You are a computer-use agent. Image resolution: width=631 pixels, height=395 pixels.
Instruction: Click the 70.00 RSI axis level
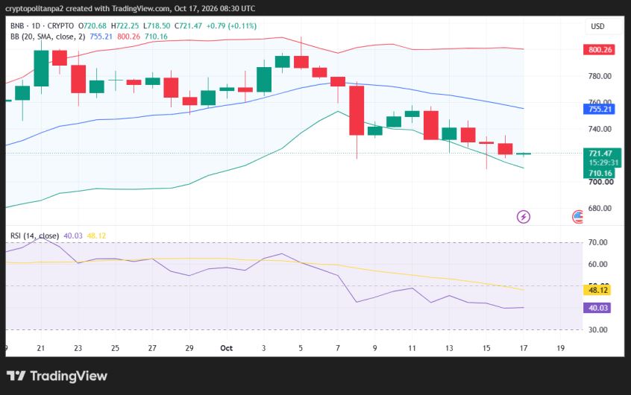tap(598, 242)
